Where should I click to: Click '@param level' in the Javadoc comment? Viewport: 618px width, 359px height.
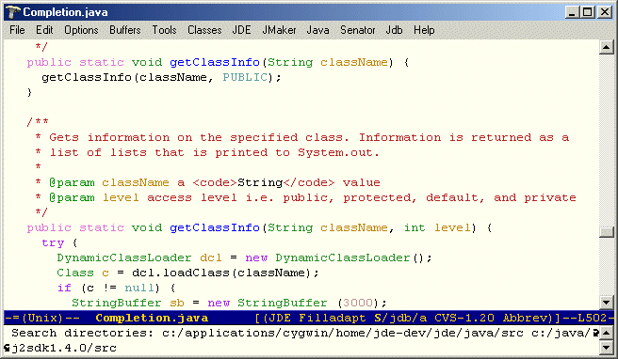94,197
